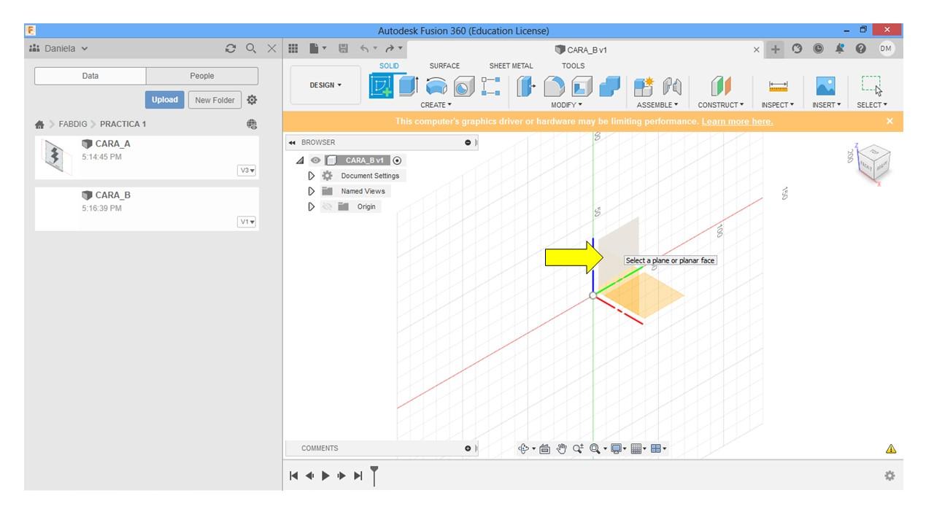Click the Measure tool icon
This screenshot has width=934, height=525.
tap(779, 86)
